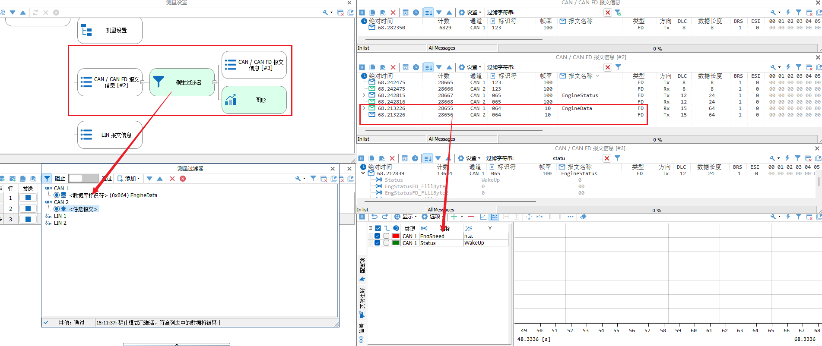
Task: Click the red color swatch for EngSpeed
Action: coord(396,236)
